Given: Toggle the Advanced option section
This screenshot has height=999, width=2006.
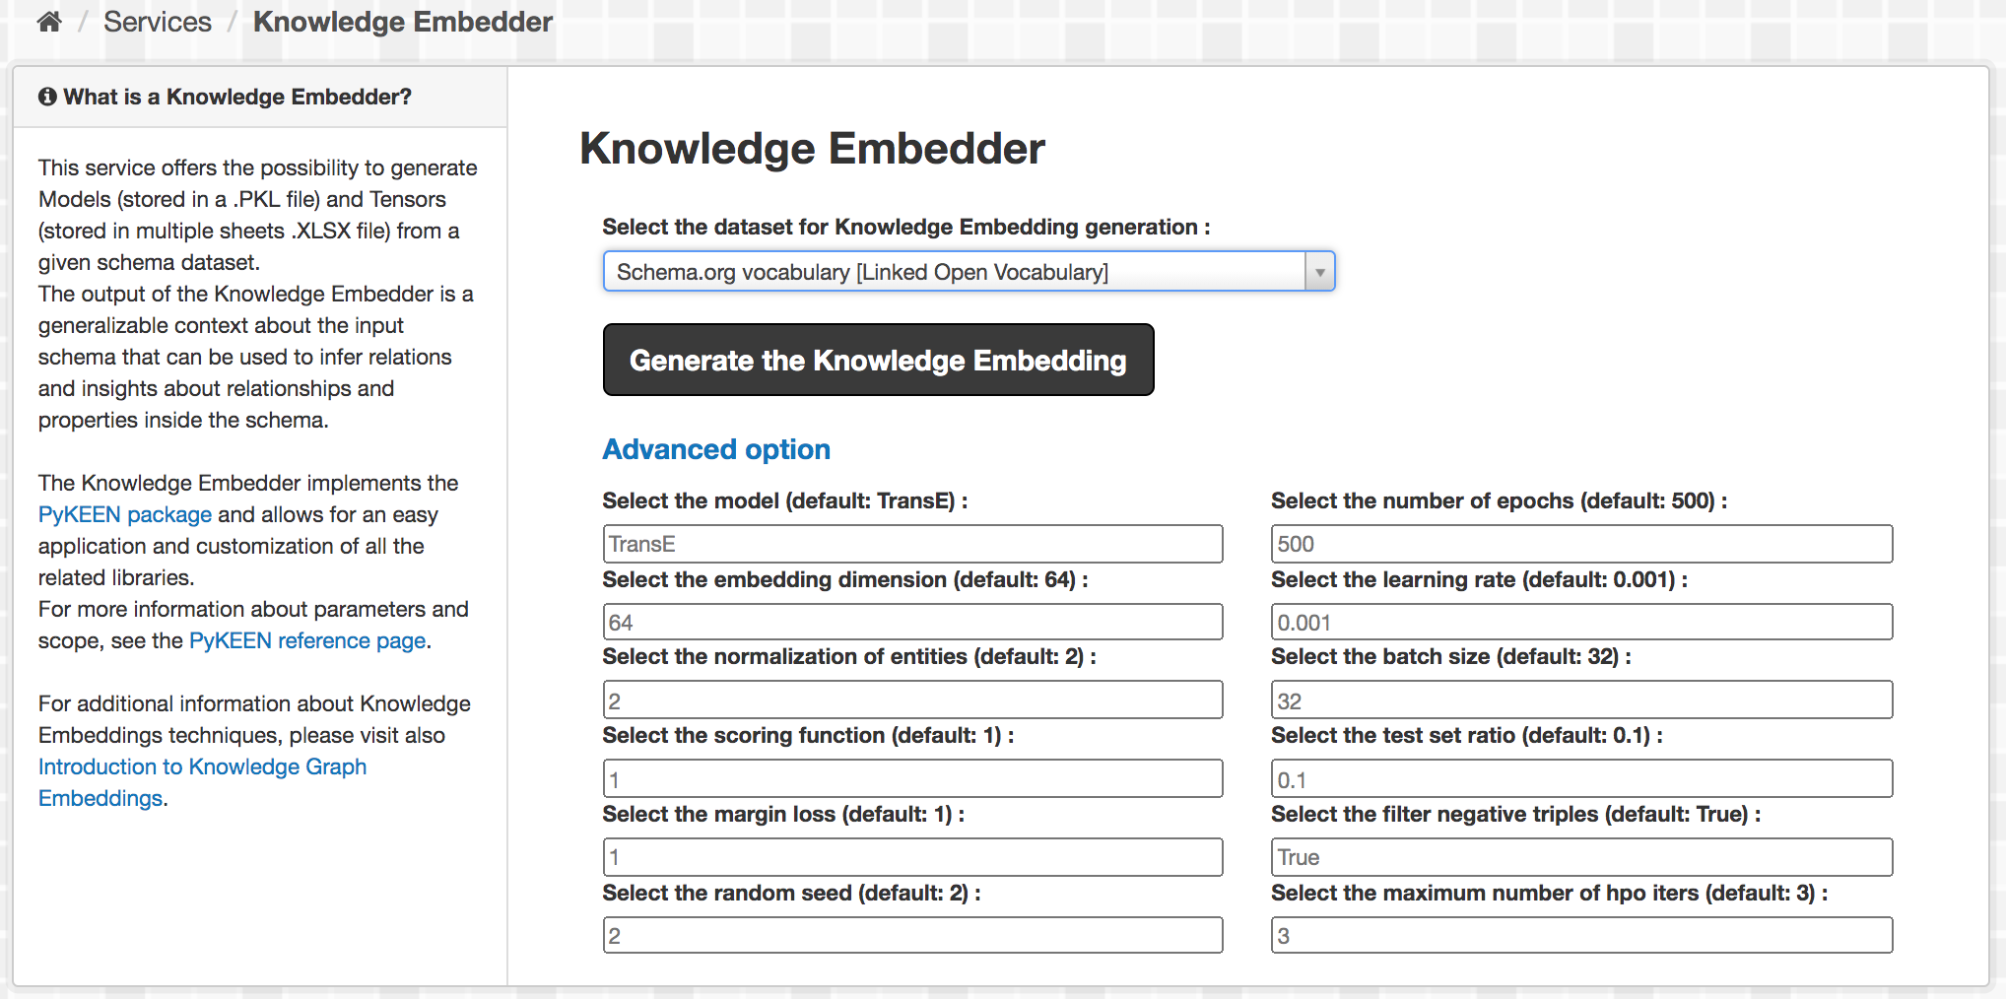Looking at the screenshot, I should point(716,449).
